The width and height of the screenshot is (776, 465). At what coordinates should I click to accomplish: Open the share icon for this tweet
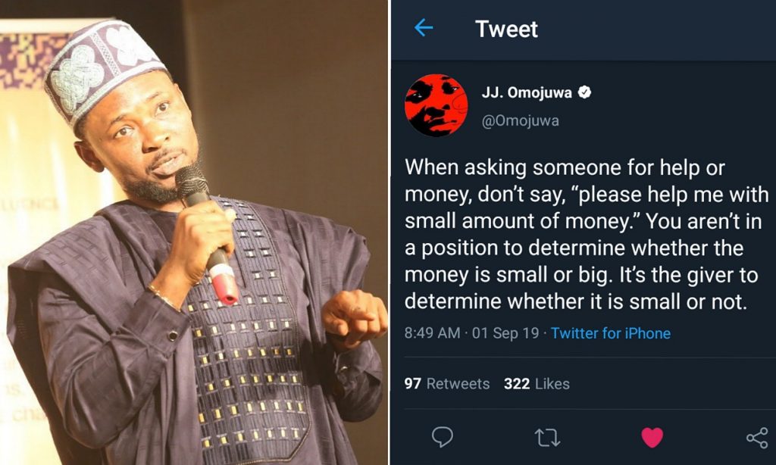pos(756,437)
